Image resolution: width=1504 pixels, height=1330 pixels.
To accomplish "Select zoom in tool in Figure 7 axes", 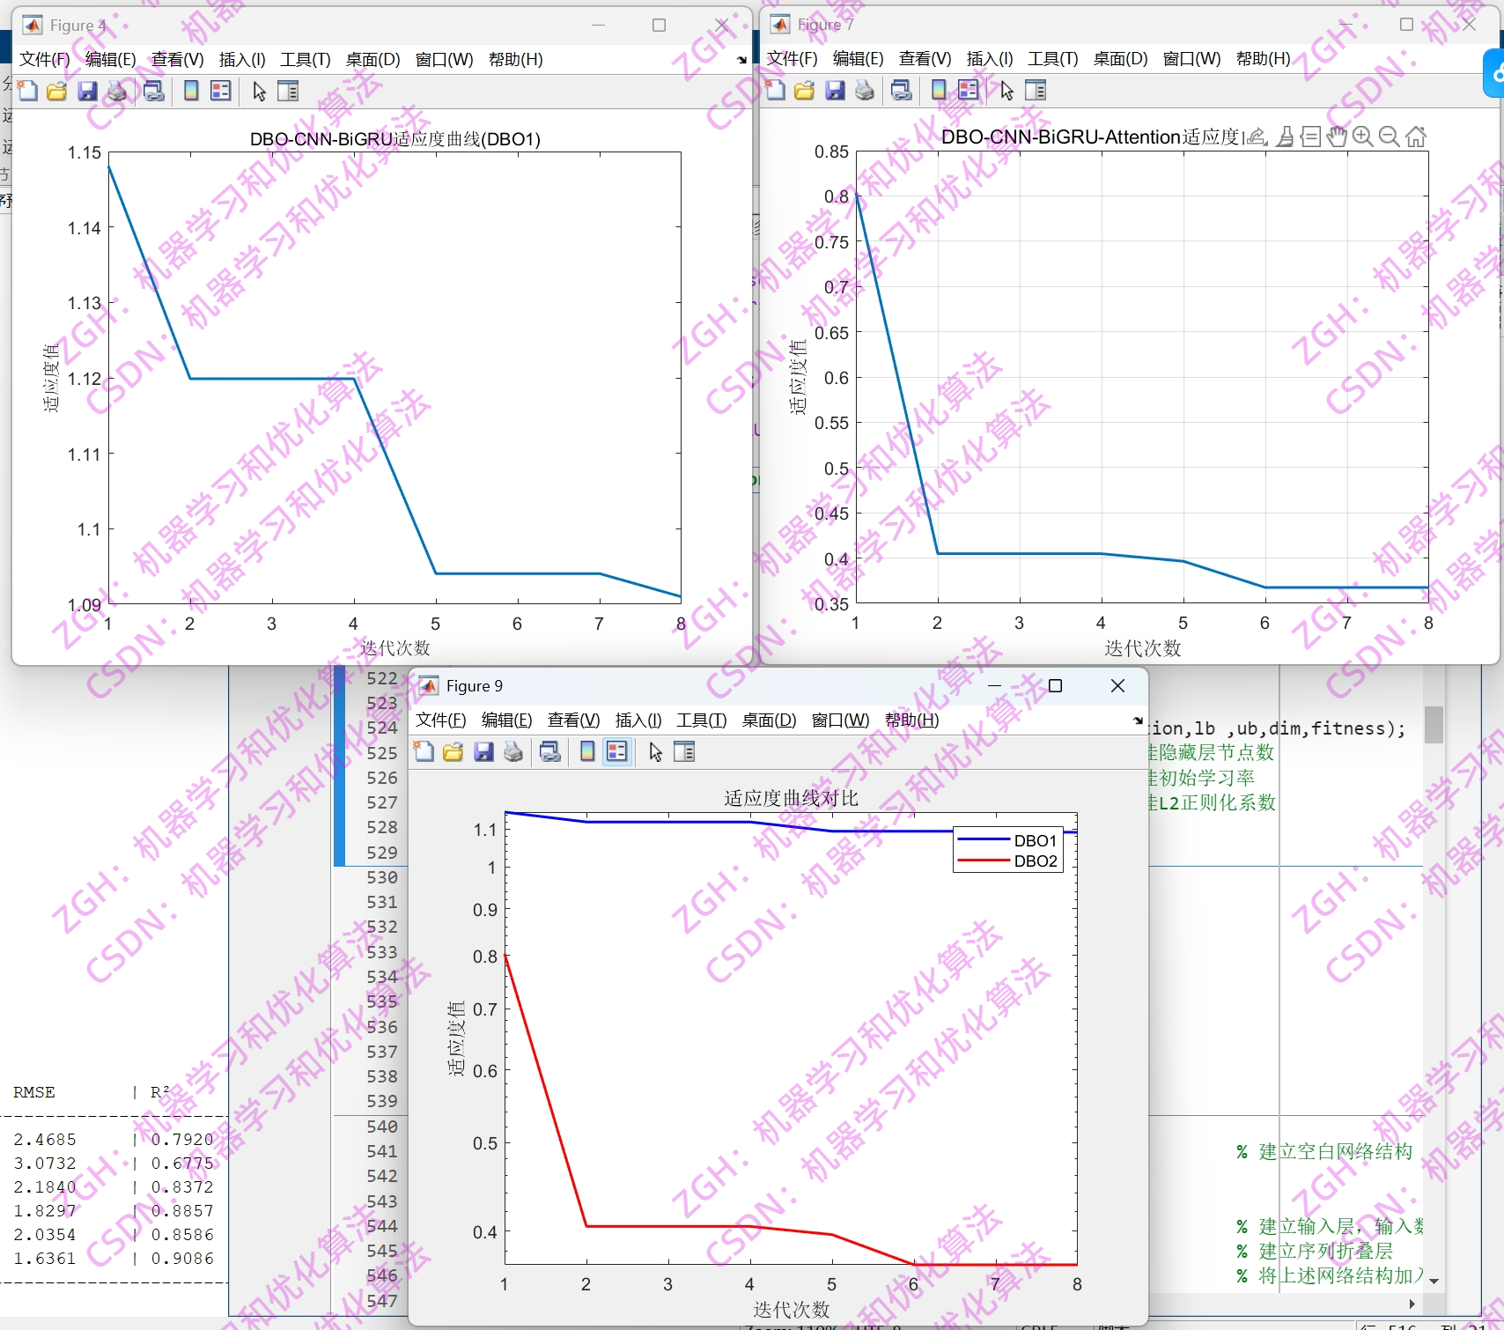I will (1363, 137).
